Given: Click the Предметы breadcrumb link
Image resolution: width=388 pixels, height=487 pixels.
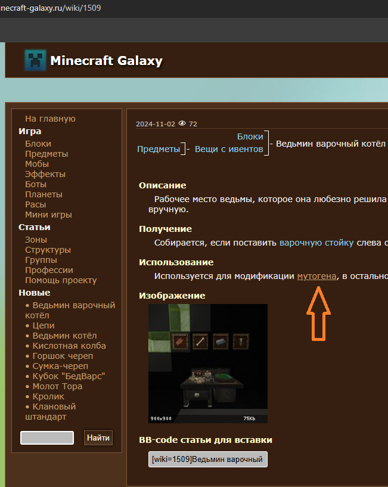Looking at the screenshot, I should coord(159,149).
